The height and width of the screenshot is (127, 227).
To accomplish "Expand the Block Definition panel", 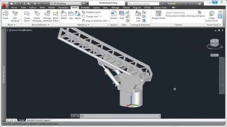I will [40, 25].
